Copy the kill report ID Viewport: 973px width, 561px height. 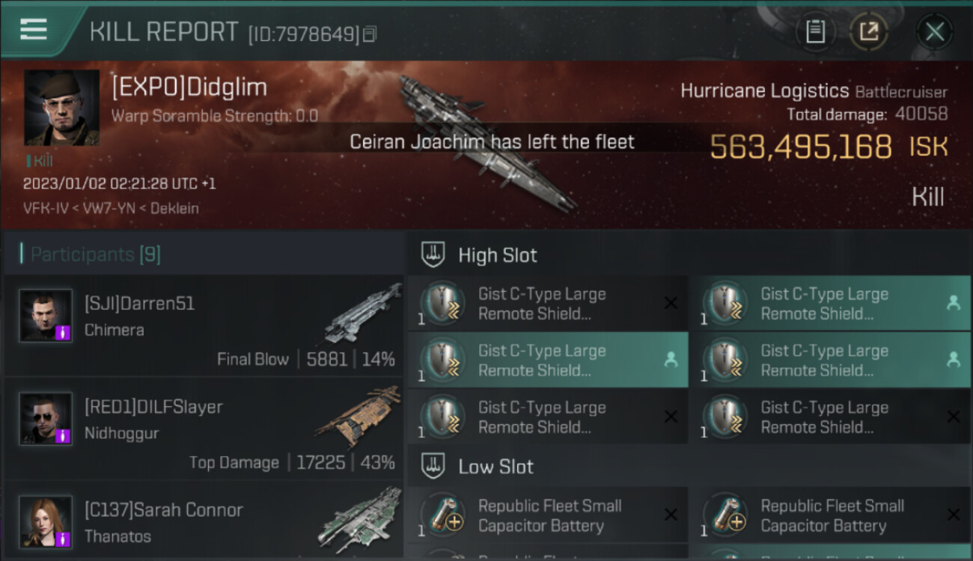coord(370,34)
